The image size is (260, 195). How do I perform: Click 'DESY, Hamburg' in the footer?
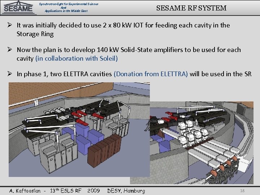coord(126,191)
